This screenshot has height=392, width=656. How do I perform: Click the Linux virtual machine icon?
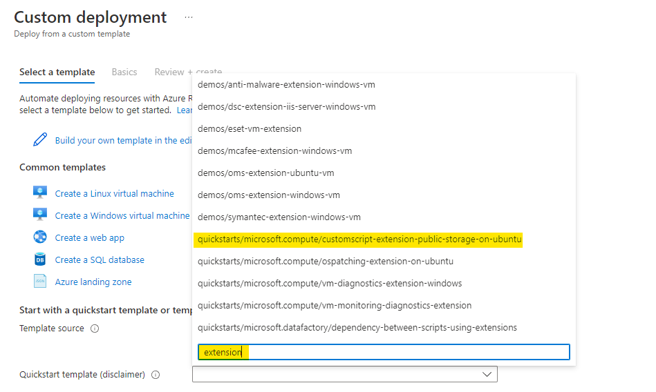pos(40,193)
